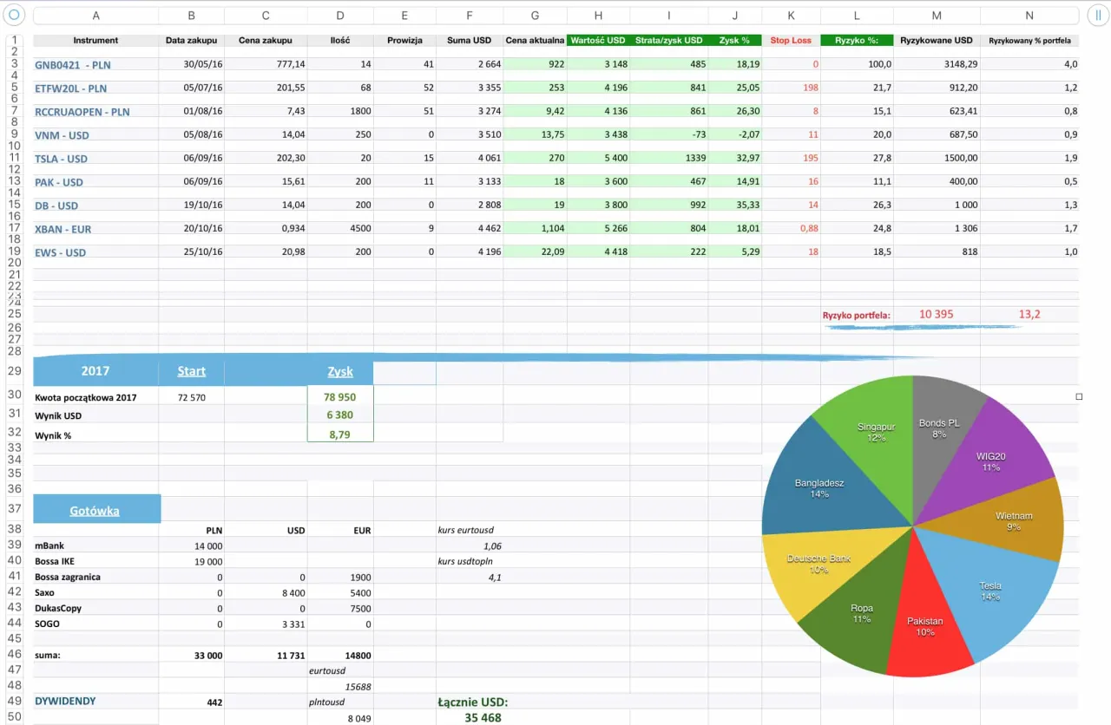This screenshot has height=725, width=1111.
Task: Select row 29 header number
Action: tap(14, 371)
